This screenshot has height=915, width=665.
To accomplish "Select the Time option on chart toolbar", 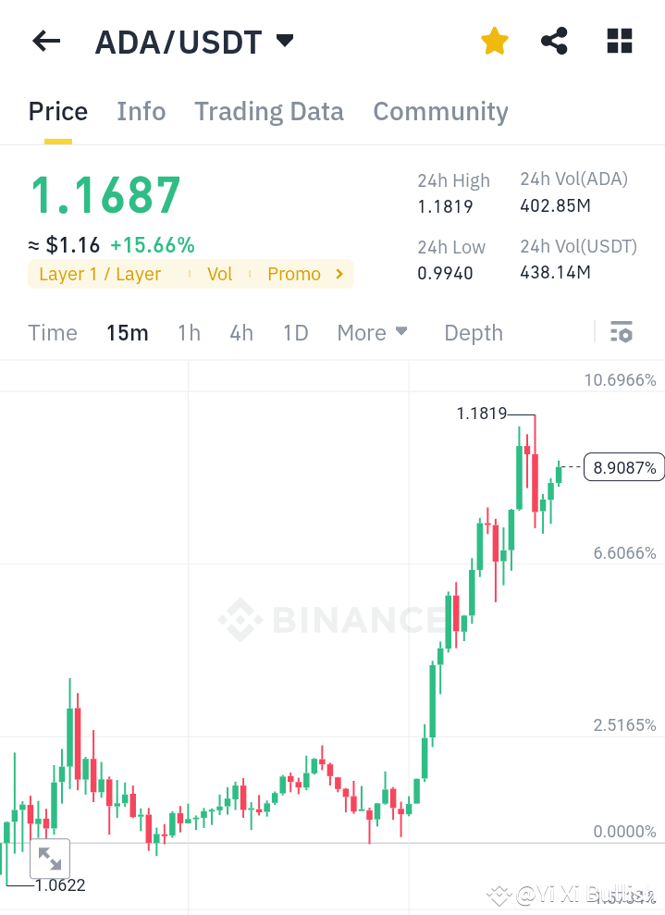I will (52, 332).
